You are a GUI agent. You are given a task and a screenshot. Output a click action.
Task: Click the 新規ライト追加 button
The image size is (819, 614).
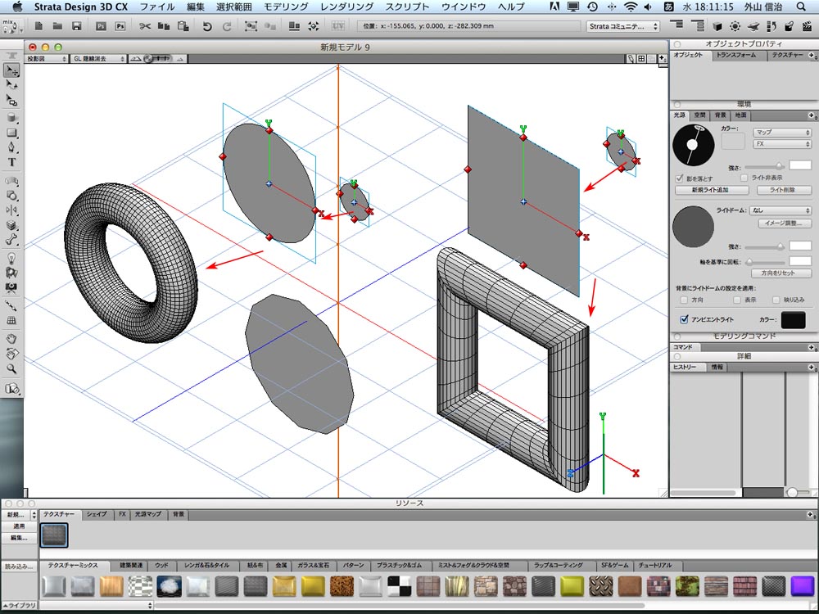710,190
